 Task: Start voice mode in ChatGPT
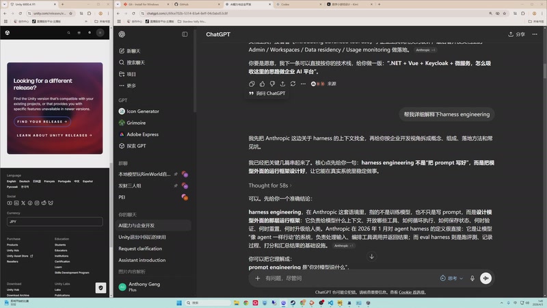click(x=485, y=279)
